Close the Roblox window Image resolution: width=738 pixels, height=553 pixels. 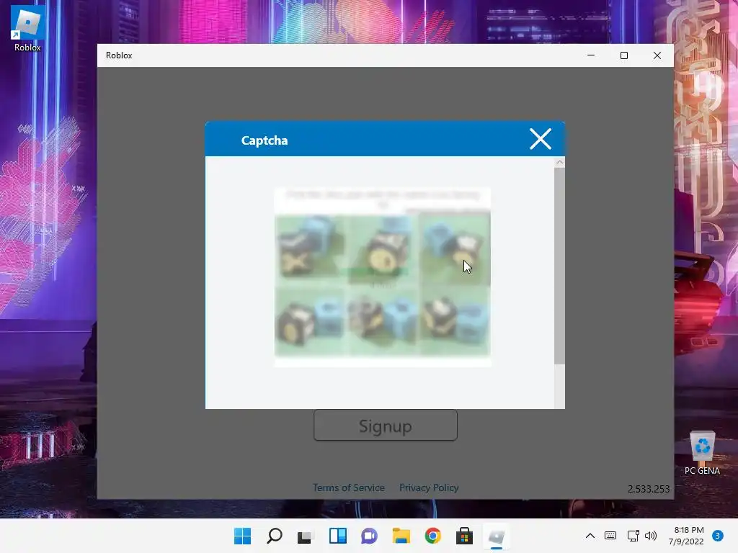pyautogui.click(x=657, y=55)
